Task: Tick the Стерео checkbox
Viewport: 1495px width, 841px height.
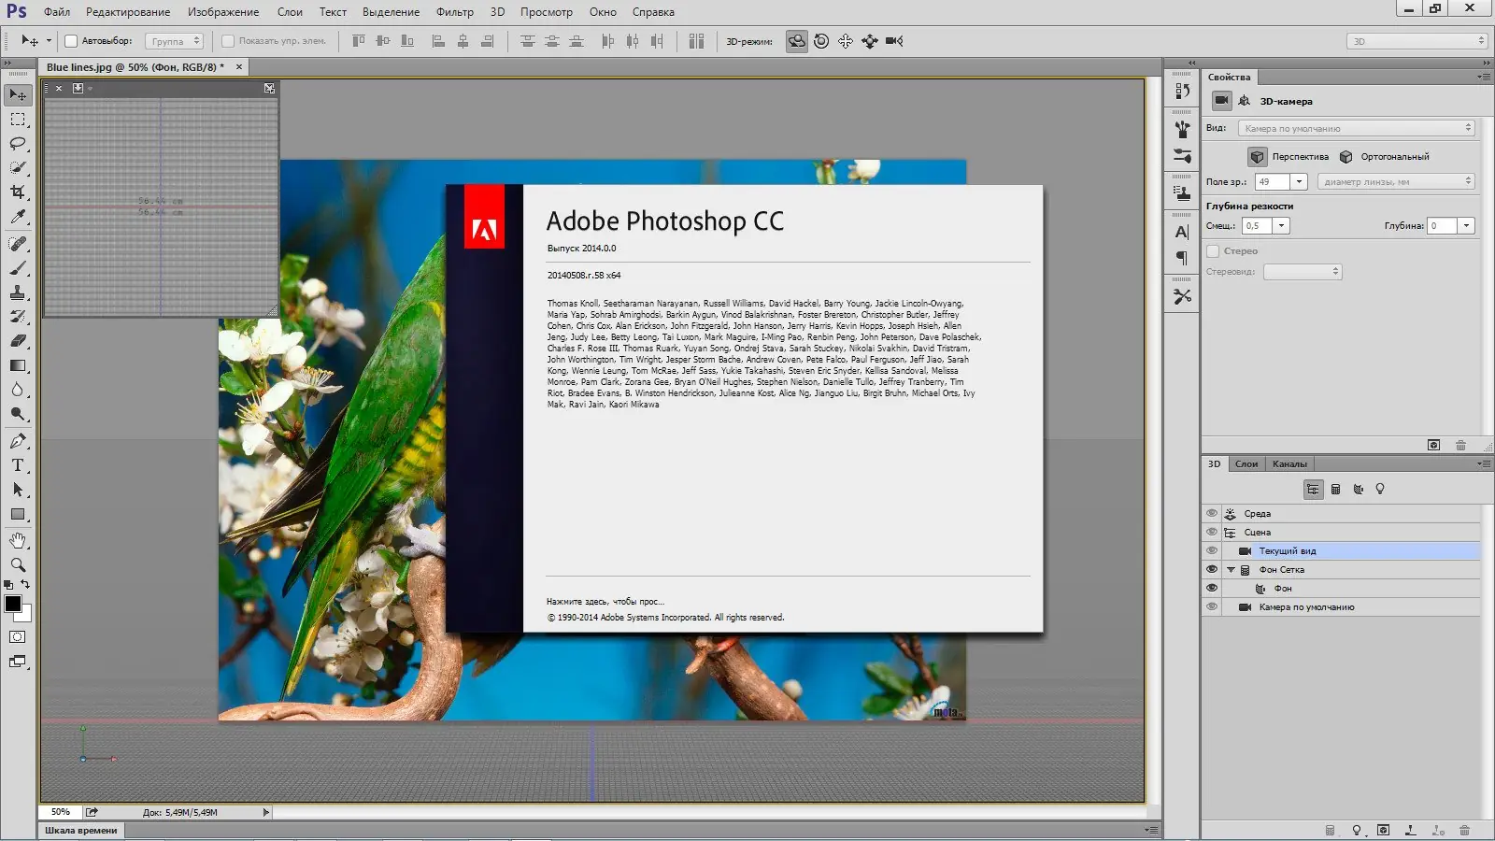Action: click(1213, 251)
